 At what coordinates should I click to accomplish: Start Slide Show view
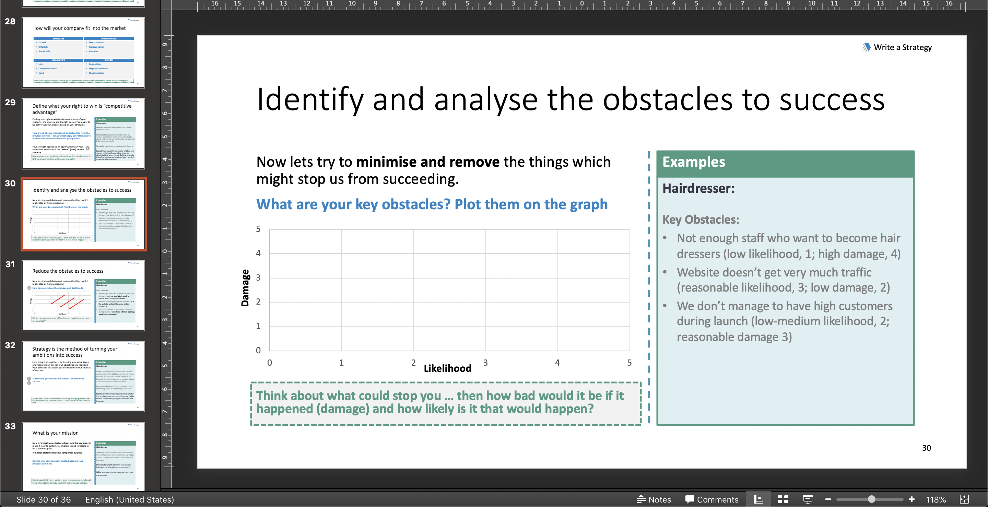808,499
